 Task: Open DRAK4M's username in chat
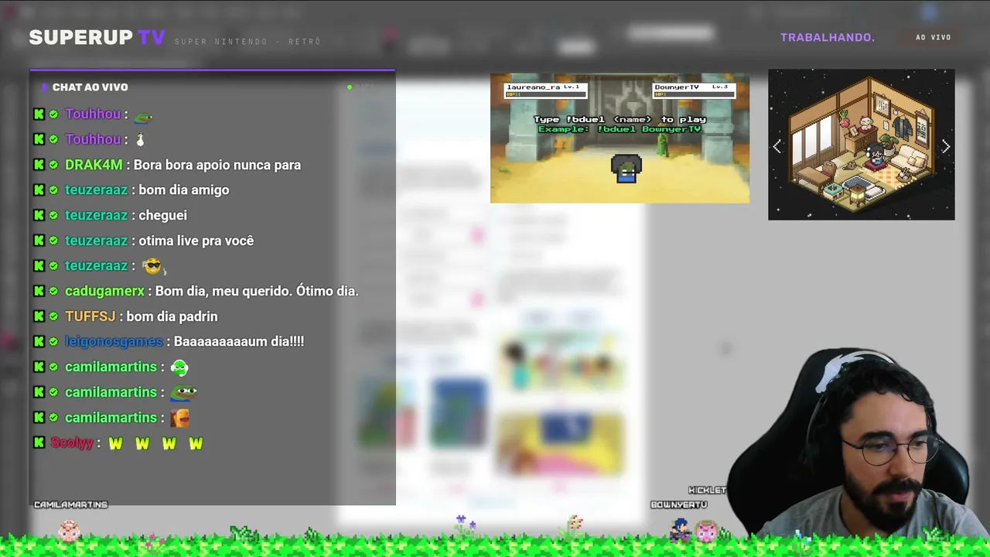click(94, 165)
